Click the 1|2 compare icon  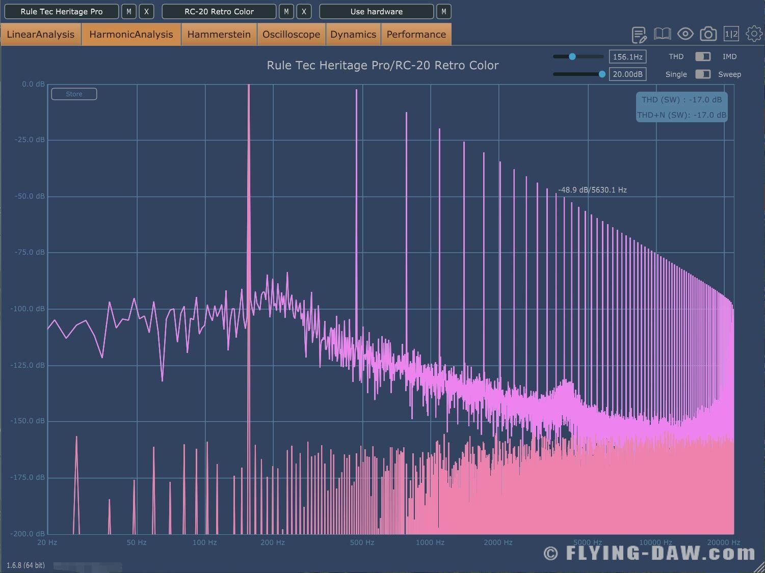pos(731,34)
